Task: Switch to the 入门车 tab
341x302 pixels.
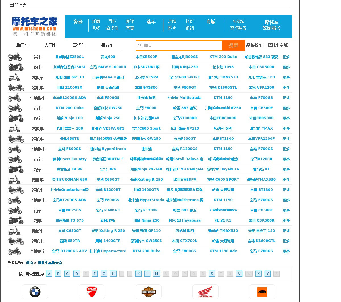Action: 51,45
